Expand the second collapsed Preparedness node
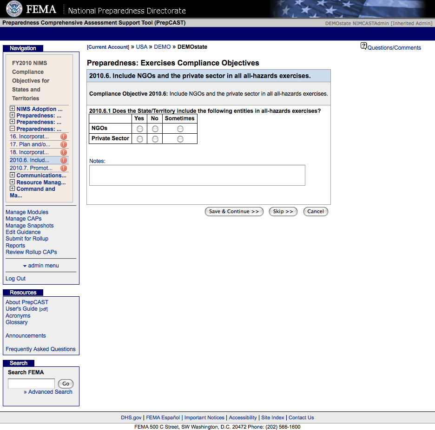 (12, 122)
